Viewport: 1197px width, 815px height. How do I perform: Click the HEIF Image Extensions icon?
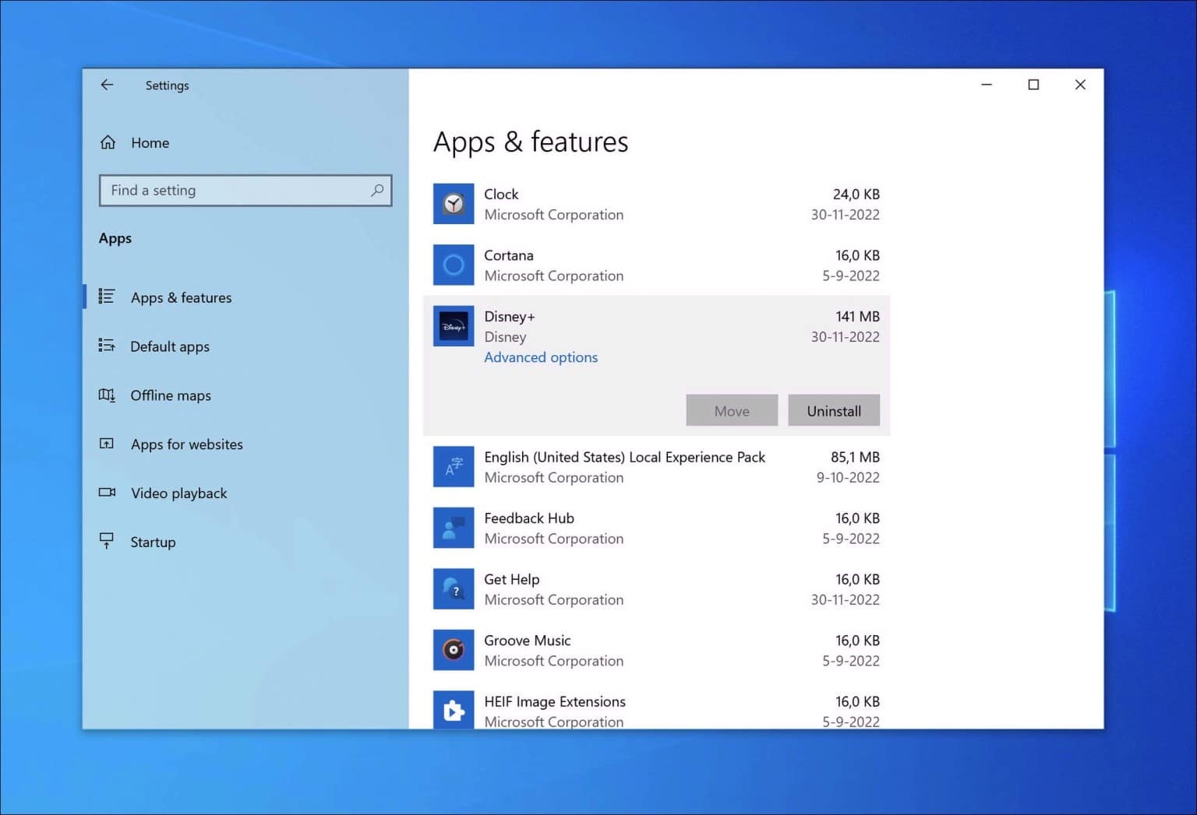[454, 710]
